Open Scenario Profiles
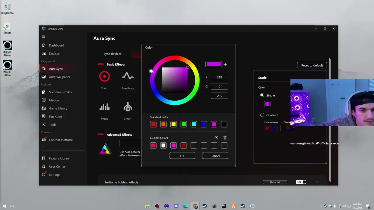374x210 pixels. point(60,92)
